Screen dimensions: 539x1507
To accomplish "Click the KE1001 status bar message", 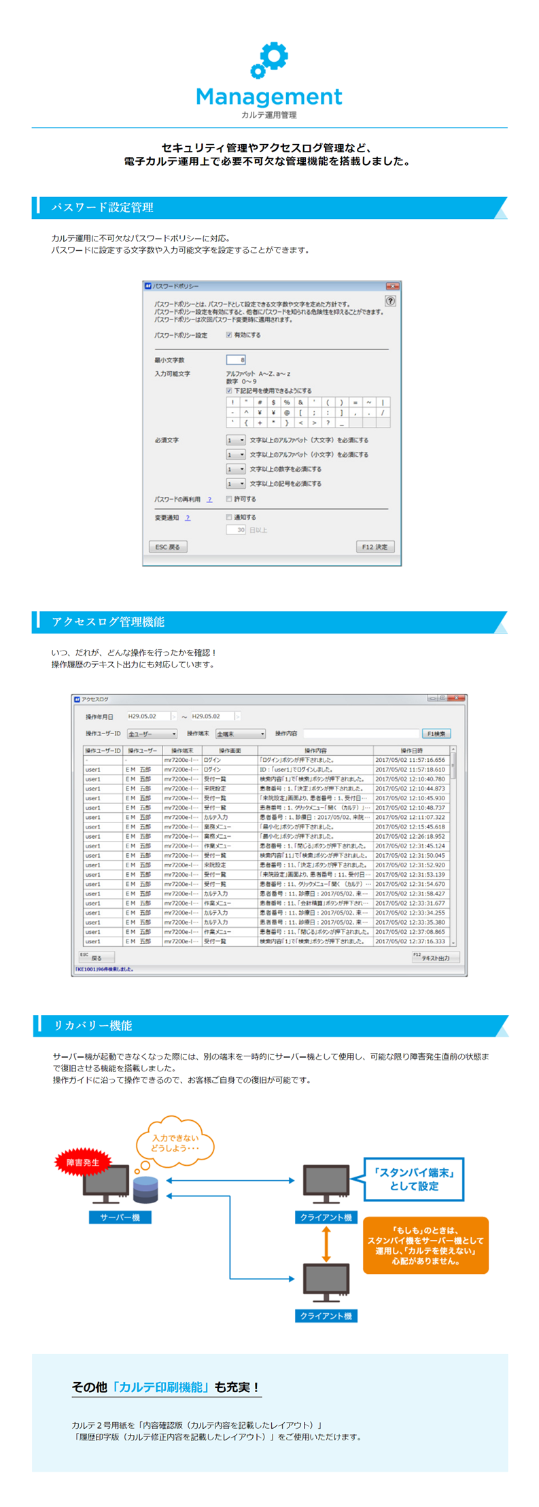I will 104,969.
